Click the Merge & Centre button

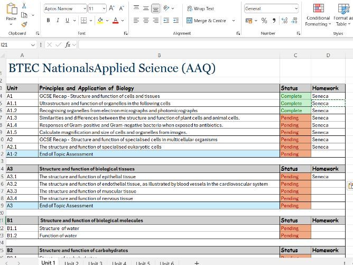point(206,21)
